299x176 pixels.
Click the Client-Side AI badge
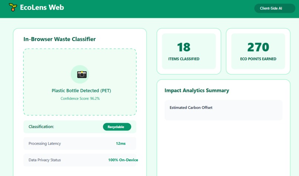(275, 9)
